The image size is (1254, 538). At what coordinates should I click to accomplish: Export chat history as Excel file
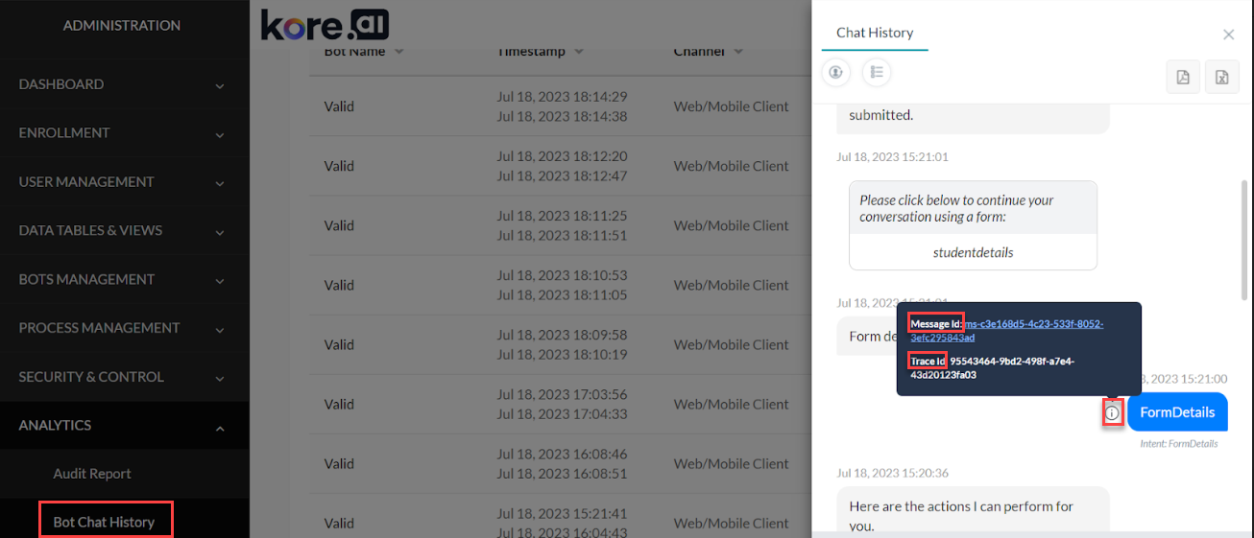1221,78
